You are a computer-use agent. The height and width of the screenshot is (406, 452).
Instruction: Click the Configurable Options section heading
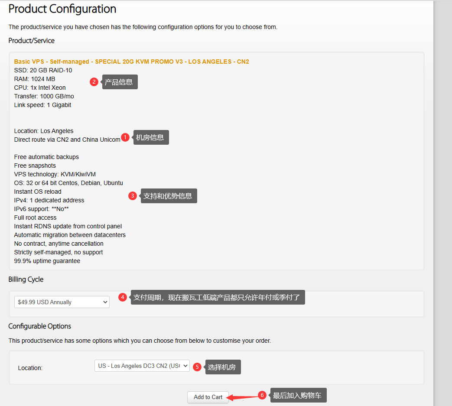coord(39,326)
